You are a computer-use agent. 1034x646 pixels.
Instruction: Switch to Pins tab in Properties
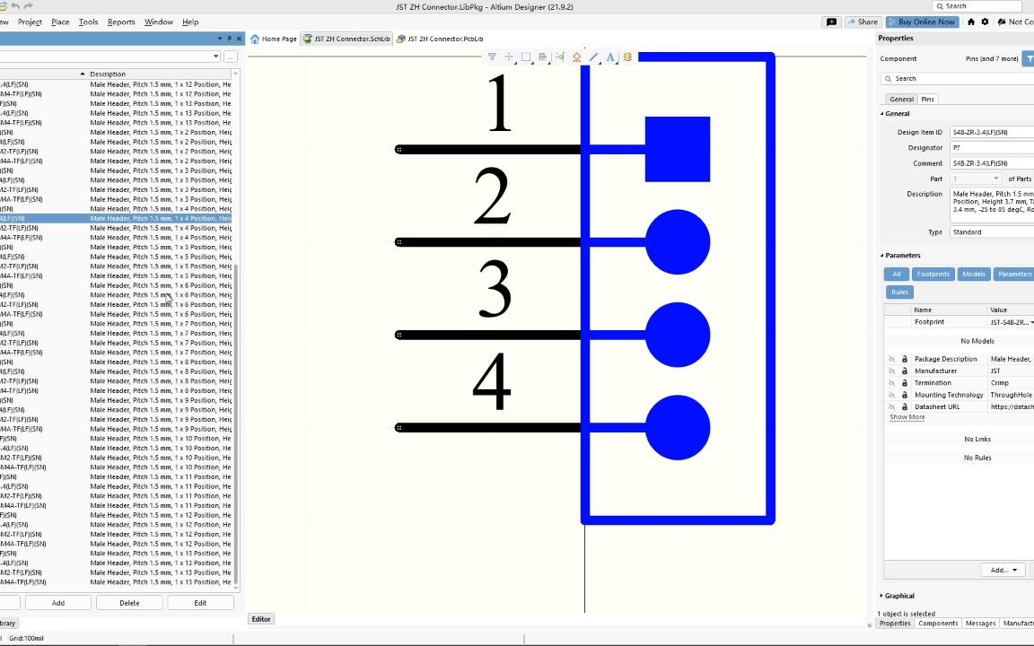(x=927, y=99)
